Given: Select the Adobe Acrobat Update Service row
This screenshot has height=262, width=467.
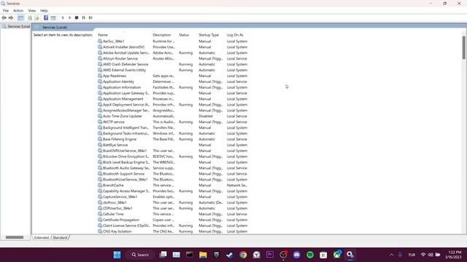Looking at the screenshot, I should (x=173, y=52).
